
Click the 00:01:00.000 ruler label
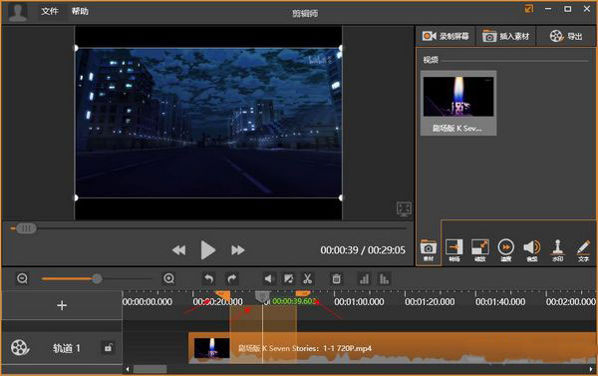(x=359, y=302)
